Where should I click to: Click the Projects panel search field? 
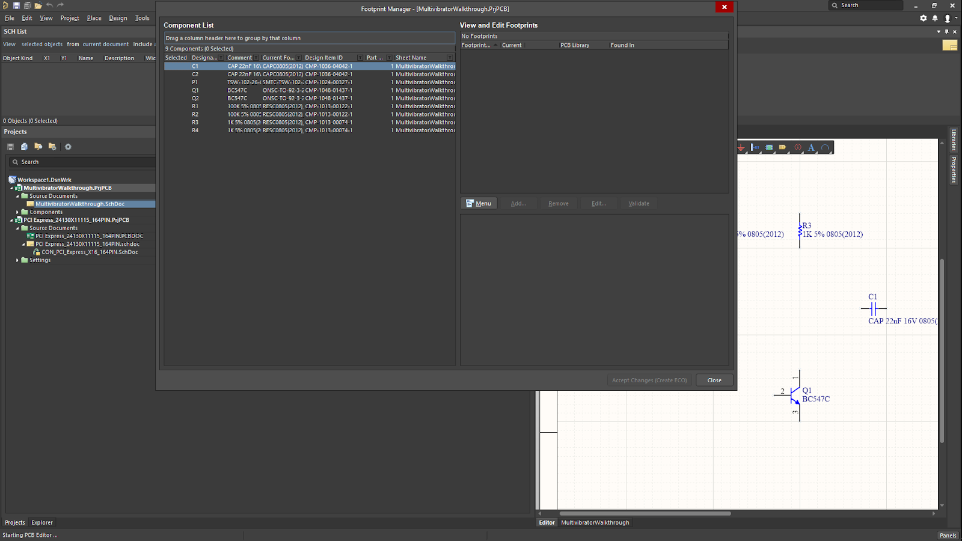(81, 162)
